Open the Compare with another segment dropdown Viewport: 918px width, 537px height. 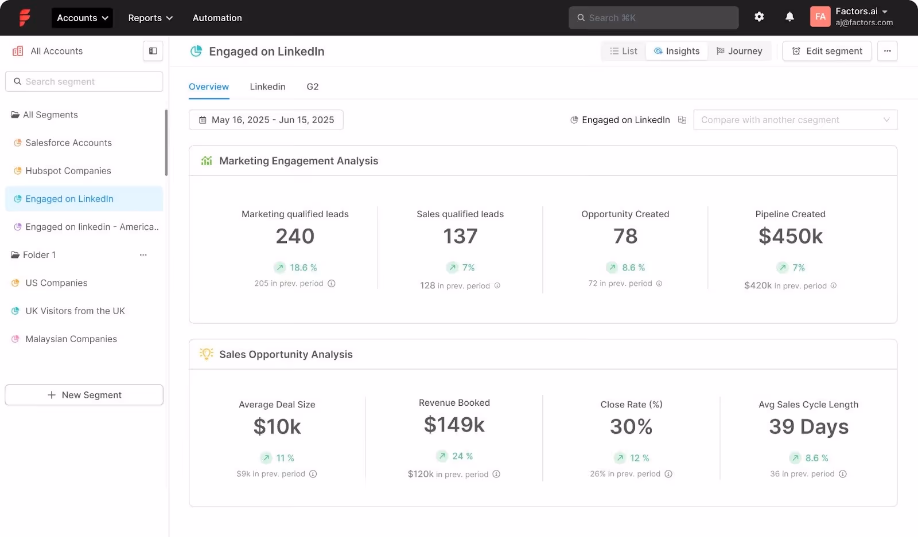point(795,120)
